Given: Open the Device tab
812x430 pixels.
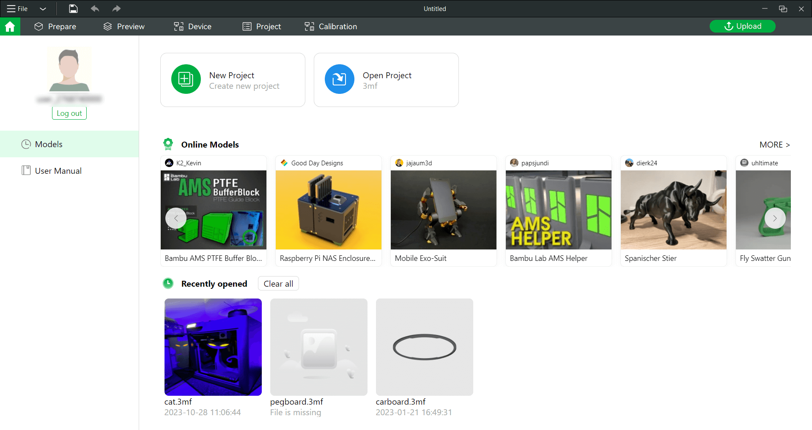Looking at the screenshot, I should [x=193, y=27].
